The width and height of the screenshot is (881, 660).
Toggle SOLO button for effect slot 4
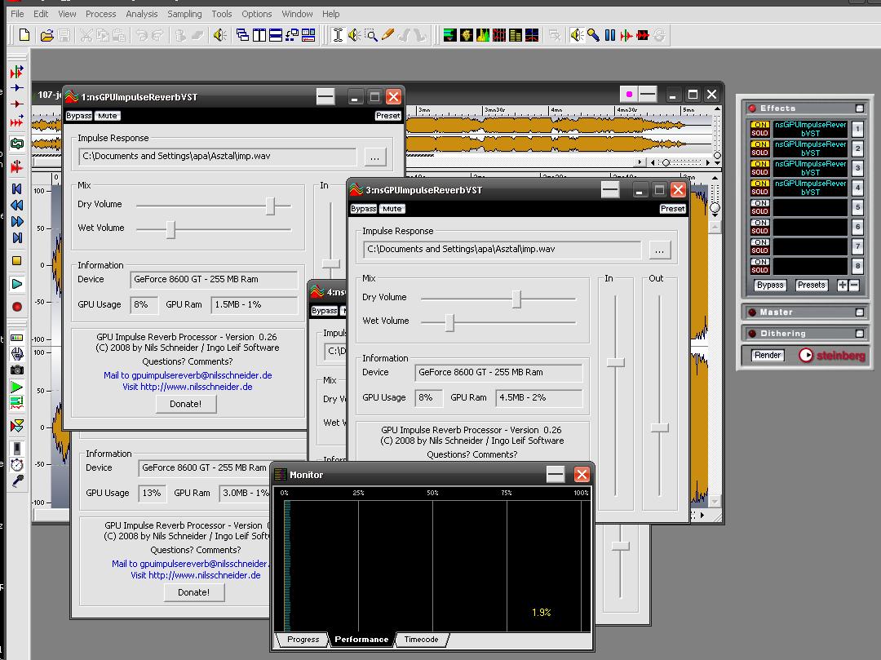759,192
